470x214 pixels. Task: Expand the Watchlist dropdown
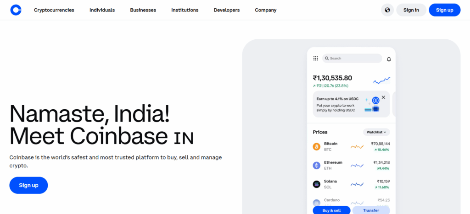pyautogui.click(x=376, y=132)
